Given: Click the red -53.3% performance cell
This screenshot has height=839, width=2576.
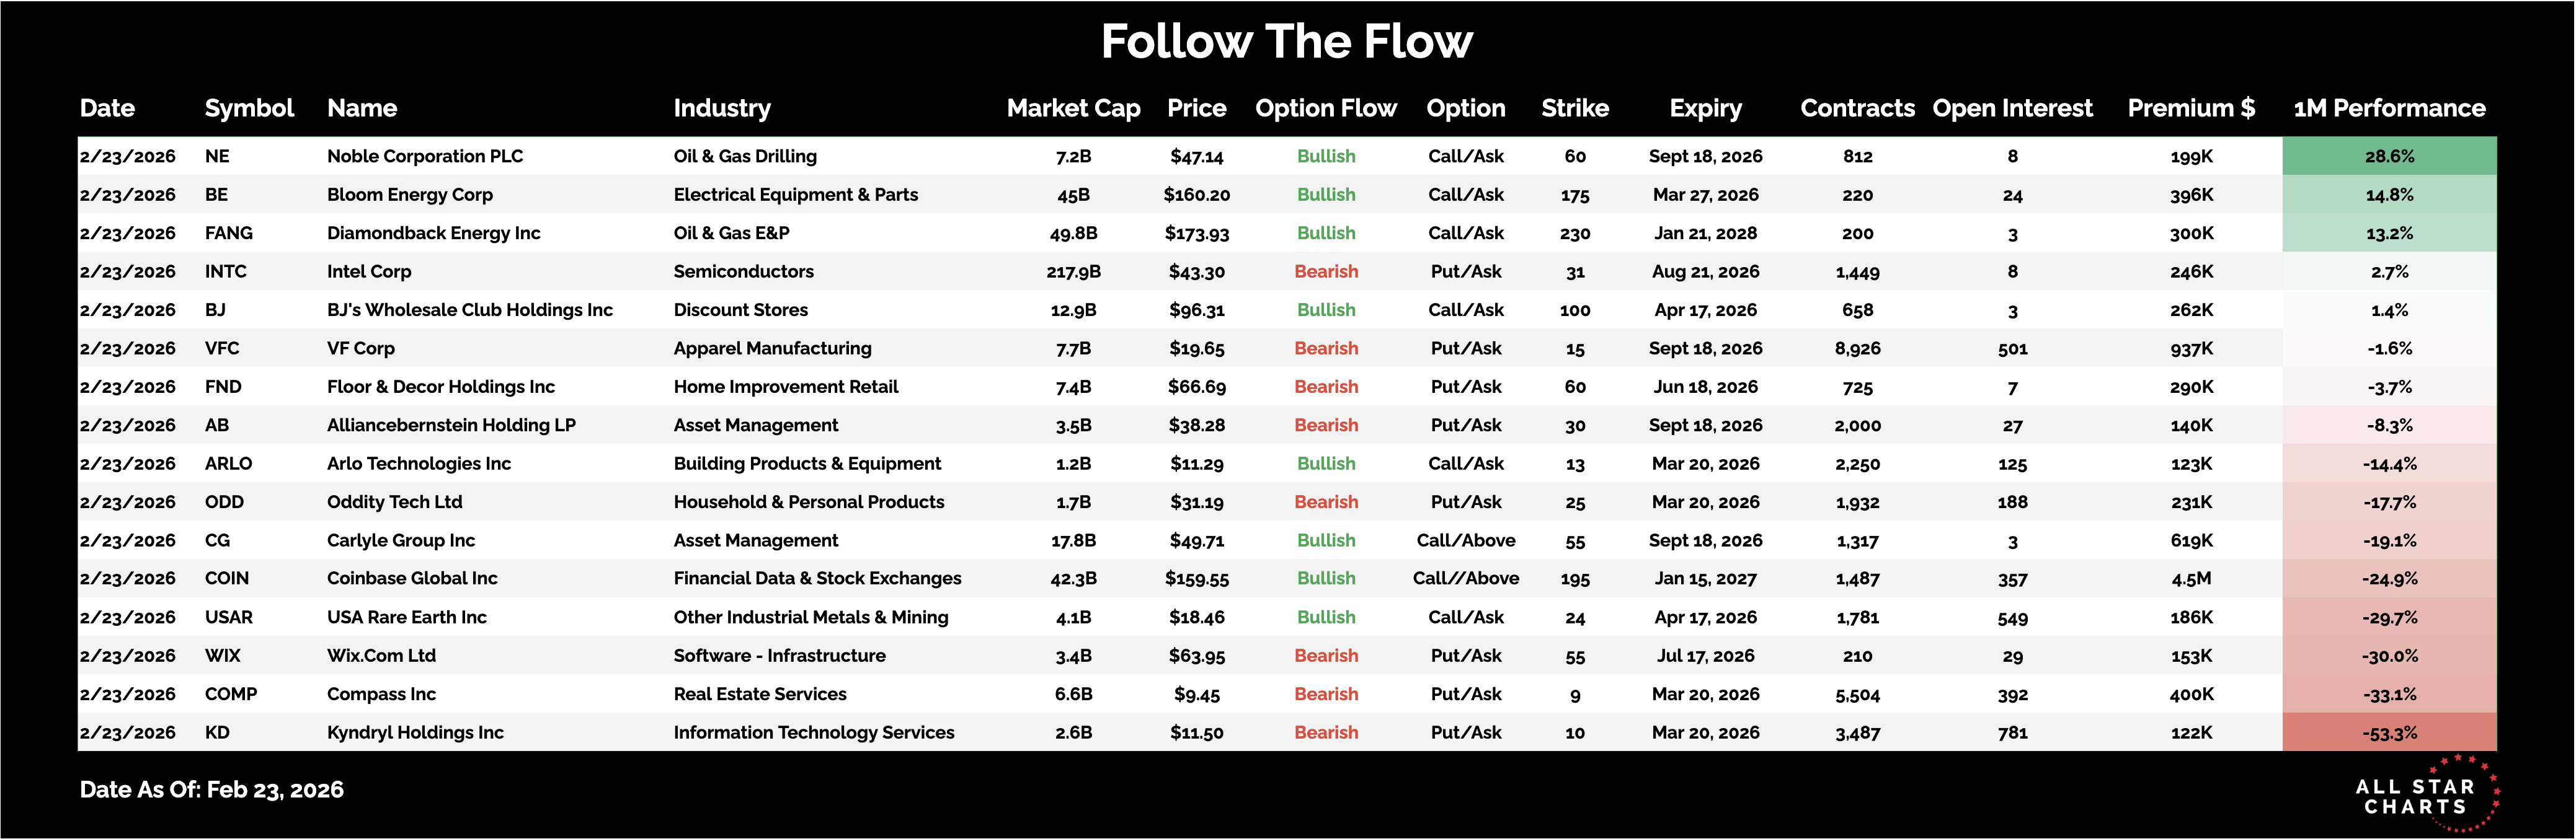Looking at the screenshot, I should pyautogui.click(x=2389, y=733).
